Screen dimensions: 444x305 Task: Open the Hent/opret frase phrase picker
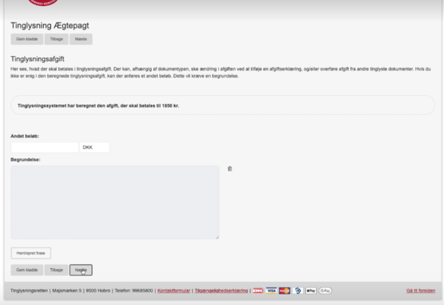click(31, 253)
